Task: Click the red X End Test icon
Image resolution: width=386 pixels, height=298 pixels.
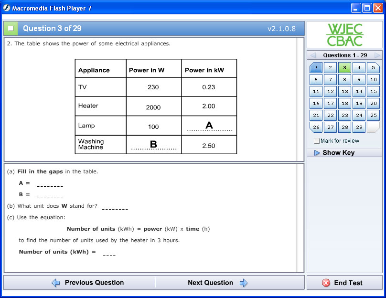Action: tap(326, 283)
